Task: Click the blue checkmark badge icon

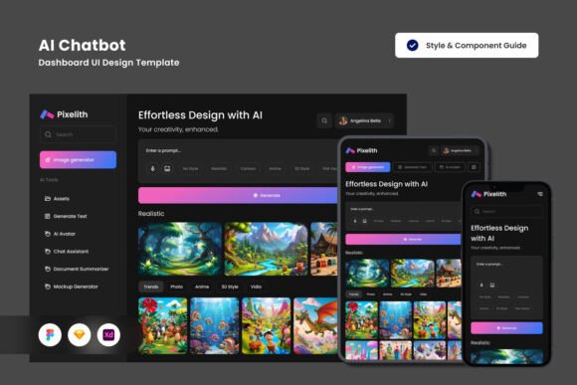Action: tap(412, 46)
